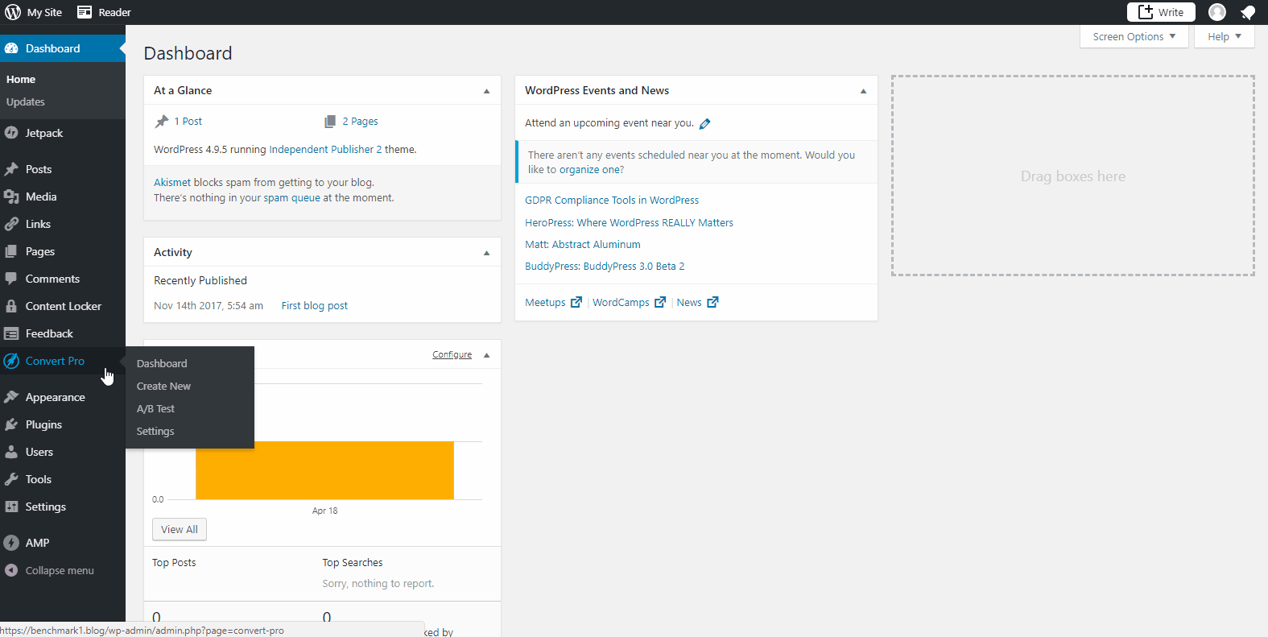This screenshot has width=1268, height=637.
Task: Open the WordCamps external link
Action: click(629, 303)
